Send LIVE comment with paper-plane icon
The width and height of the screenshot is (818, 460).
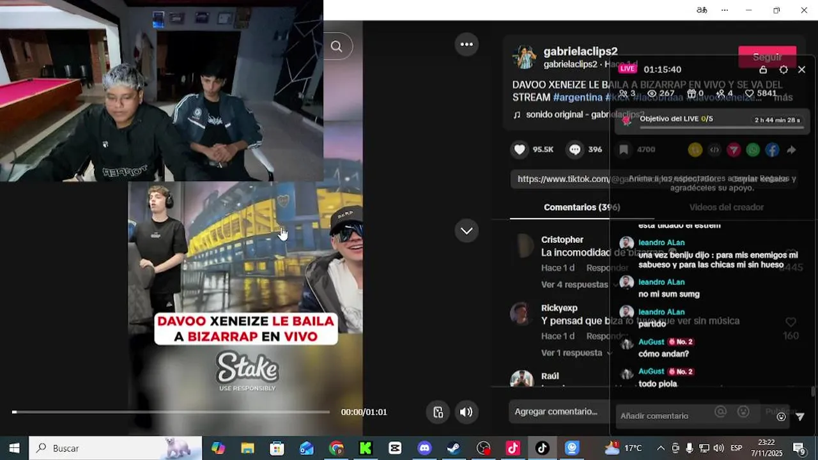pos(800,417)
